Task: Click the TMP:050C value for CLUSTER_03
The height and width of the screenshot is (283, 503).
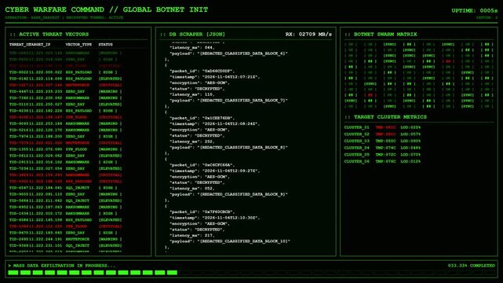Action: (385, 141)
